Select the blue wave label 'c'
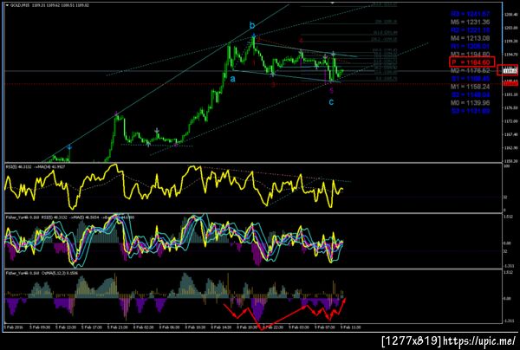Viewport: 520px width, 350px height. point(331,101)
